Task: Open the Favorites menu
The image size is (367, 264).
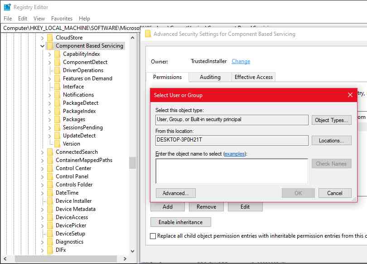Action: click(x=62, y=19)
